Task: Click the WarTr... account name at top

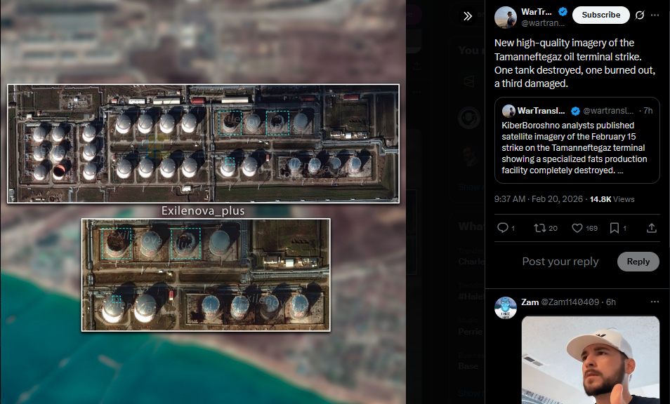Action: click(x=537, y=12)
